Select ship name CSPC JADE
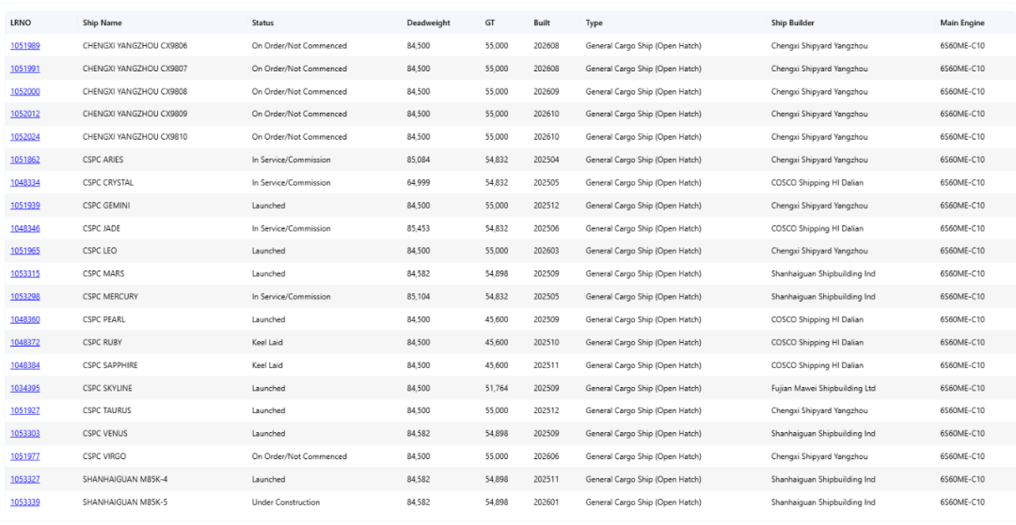This screenshot has height=525, width=1016. [102, 228]
